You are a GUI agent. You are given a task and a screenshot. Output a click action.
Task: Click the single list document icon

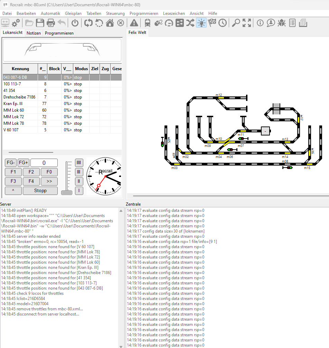[292, 23]
